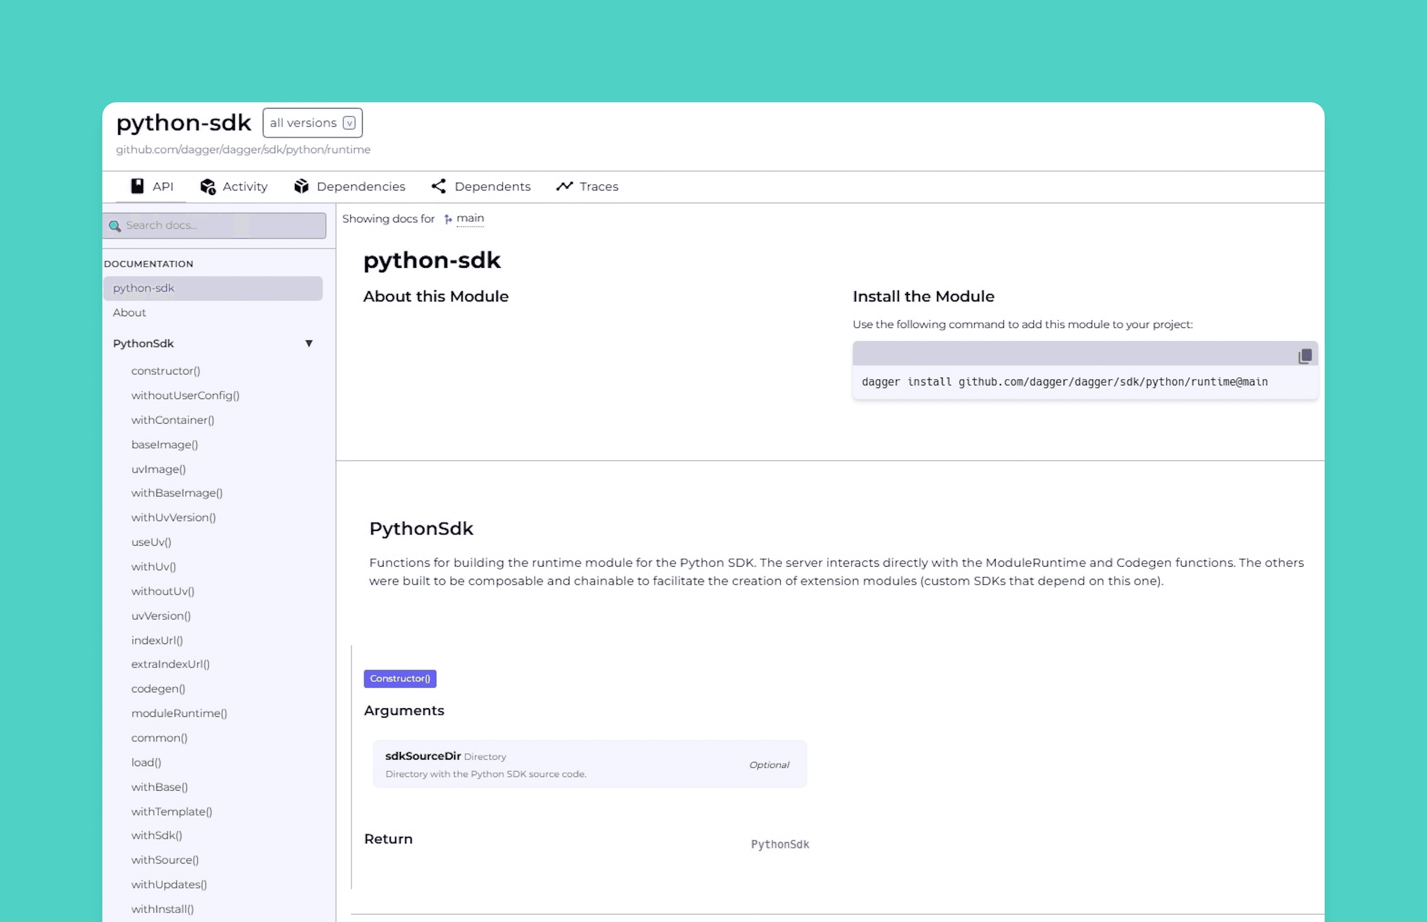Open the all versions dropdown
The image size is (1427, 922).
(x=312, y=123)
